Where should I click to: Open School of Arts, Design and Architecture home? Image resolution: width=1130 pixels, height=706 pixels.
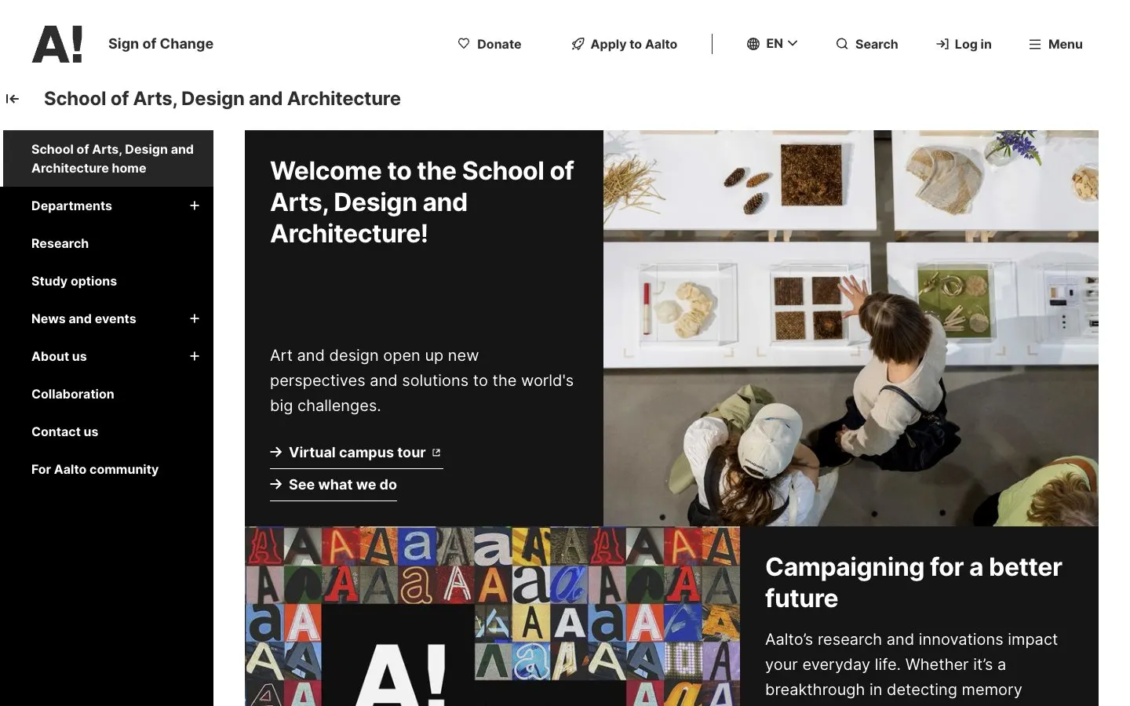point(108,158)
